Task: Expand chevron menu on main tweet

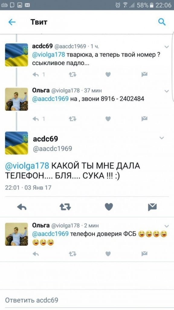Action: (x=162, y=138)
